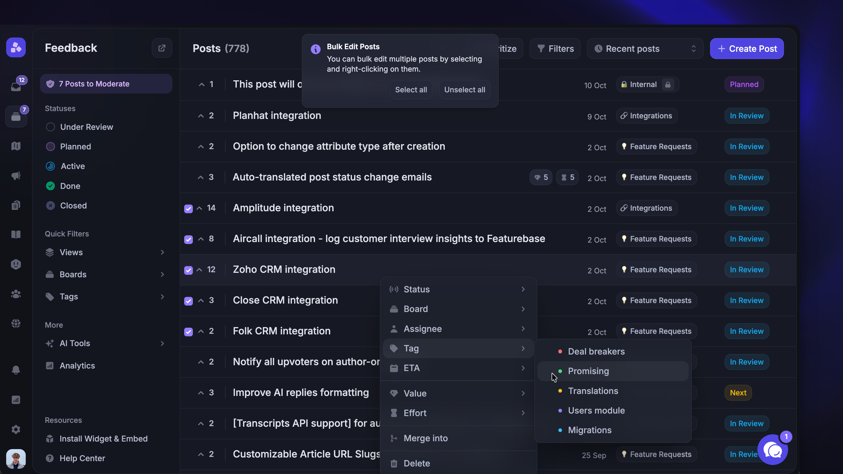This screenshot has height=474, width=843.
Task: Uncheck the Amplitude integration checkbox
Action: pos(188,208)
